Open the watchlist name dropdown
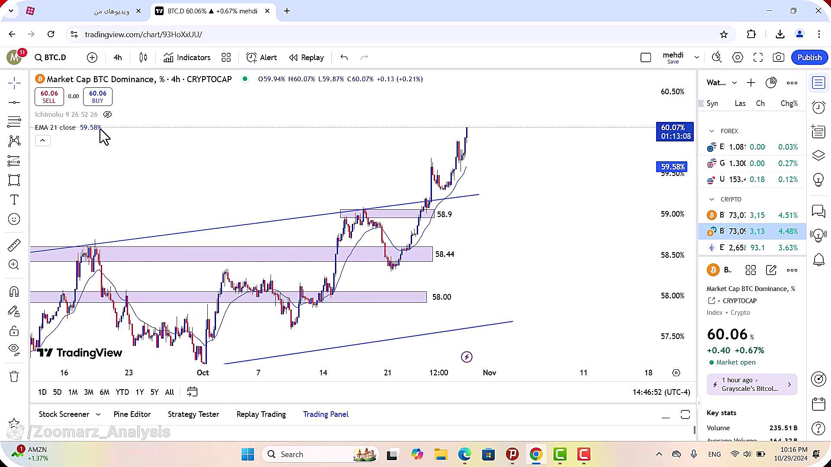Viewport: 831px width, 467px height. [x=721, y=83]
